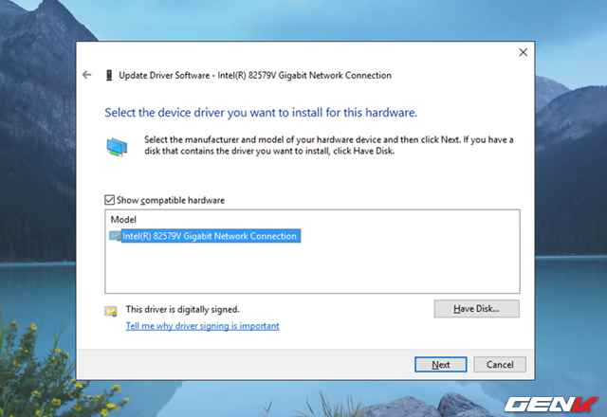
Task: Click the Model column header
Action: coord(123,219)
